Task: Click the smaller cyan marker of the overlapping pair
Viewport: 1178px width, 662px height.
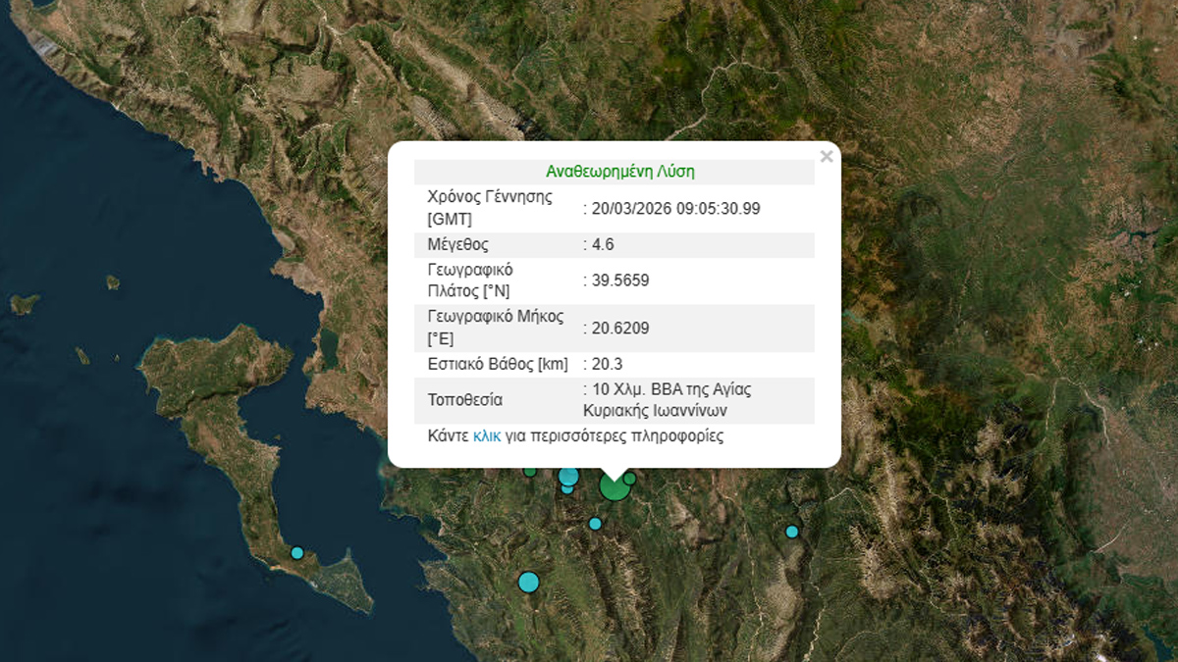Action: click(567, 488)
